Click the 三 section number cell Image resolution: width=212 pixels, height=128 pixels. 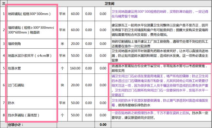click(x=4, y=4)
